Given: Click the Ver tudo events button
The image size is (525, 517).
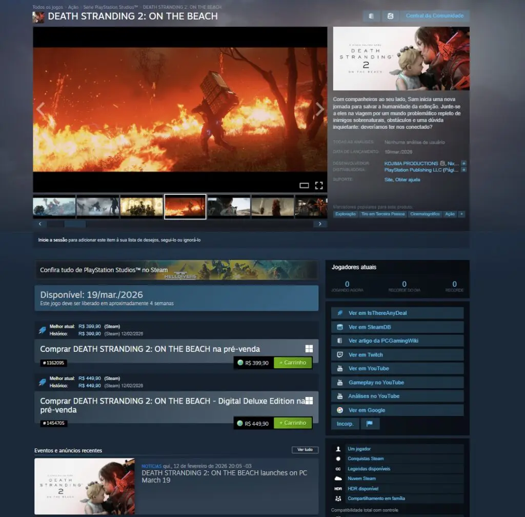Looking at the screenshot, I should click(x=305, y=450).
